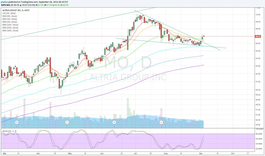Click the dividend D marker in mid-June
Viewport: 265px width, 156px height.
click(x=114, y=122)
